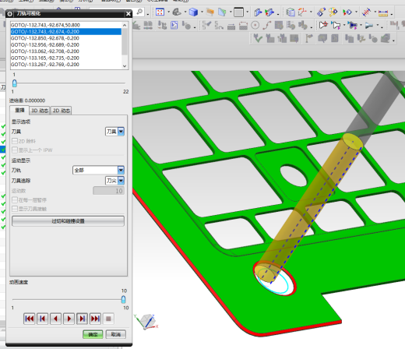Screen dimensions: 405x349
Task: Open the 刀具 display dropdown
Action: (x=114, y=132)
